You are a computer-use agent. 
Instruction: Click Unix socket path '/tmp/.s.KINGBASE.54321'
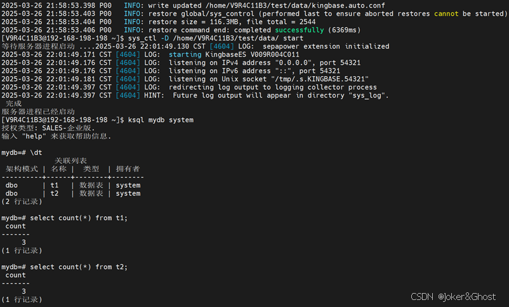coord(320,79)
